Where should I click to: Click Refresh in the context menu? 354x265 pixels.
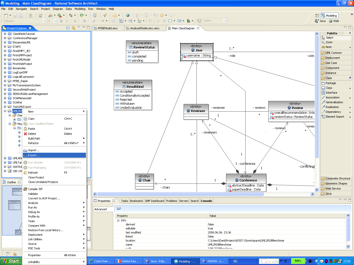click(x=54, y=173)
